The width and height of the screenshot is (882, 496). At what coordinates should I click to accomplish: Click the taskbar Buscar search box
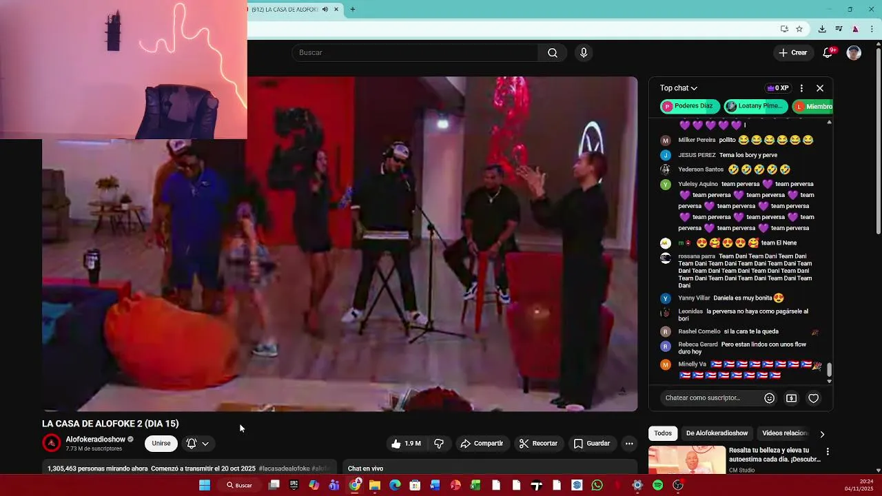click(x=239, y=486)
